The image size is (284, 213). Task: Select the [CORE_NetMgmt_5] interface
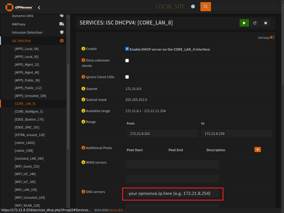(x=29, y=111)
